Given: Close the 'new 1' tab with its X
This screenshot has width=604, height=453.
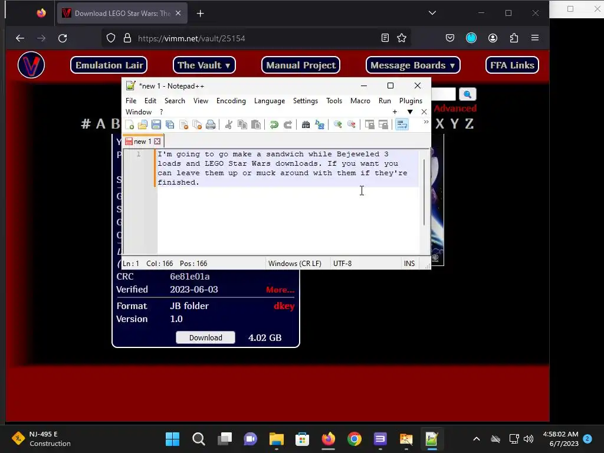Looking at the screenshot, I should (157, 142).
